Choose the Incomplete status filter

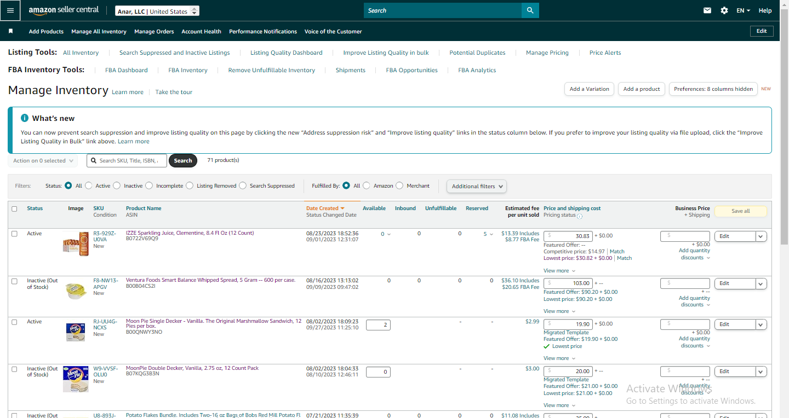pyautogui.click(x=149, y=186)
